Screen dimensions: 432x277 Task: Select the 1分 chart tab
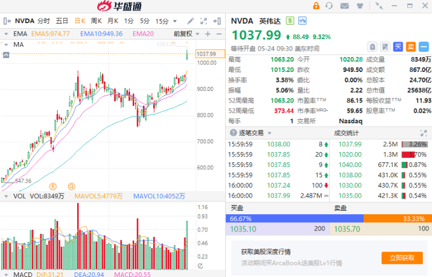tap(128, 21)
